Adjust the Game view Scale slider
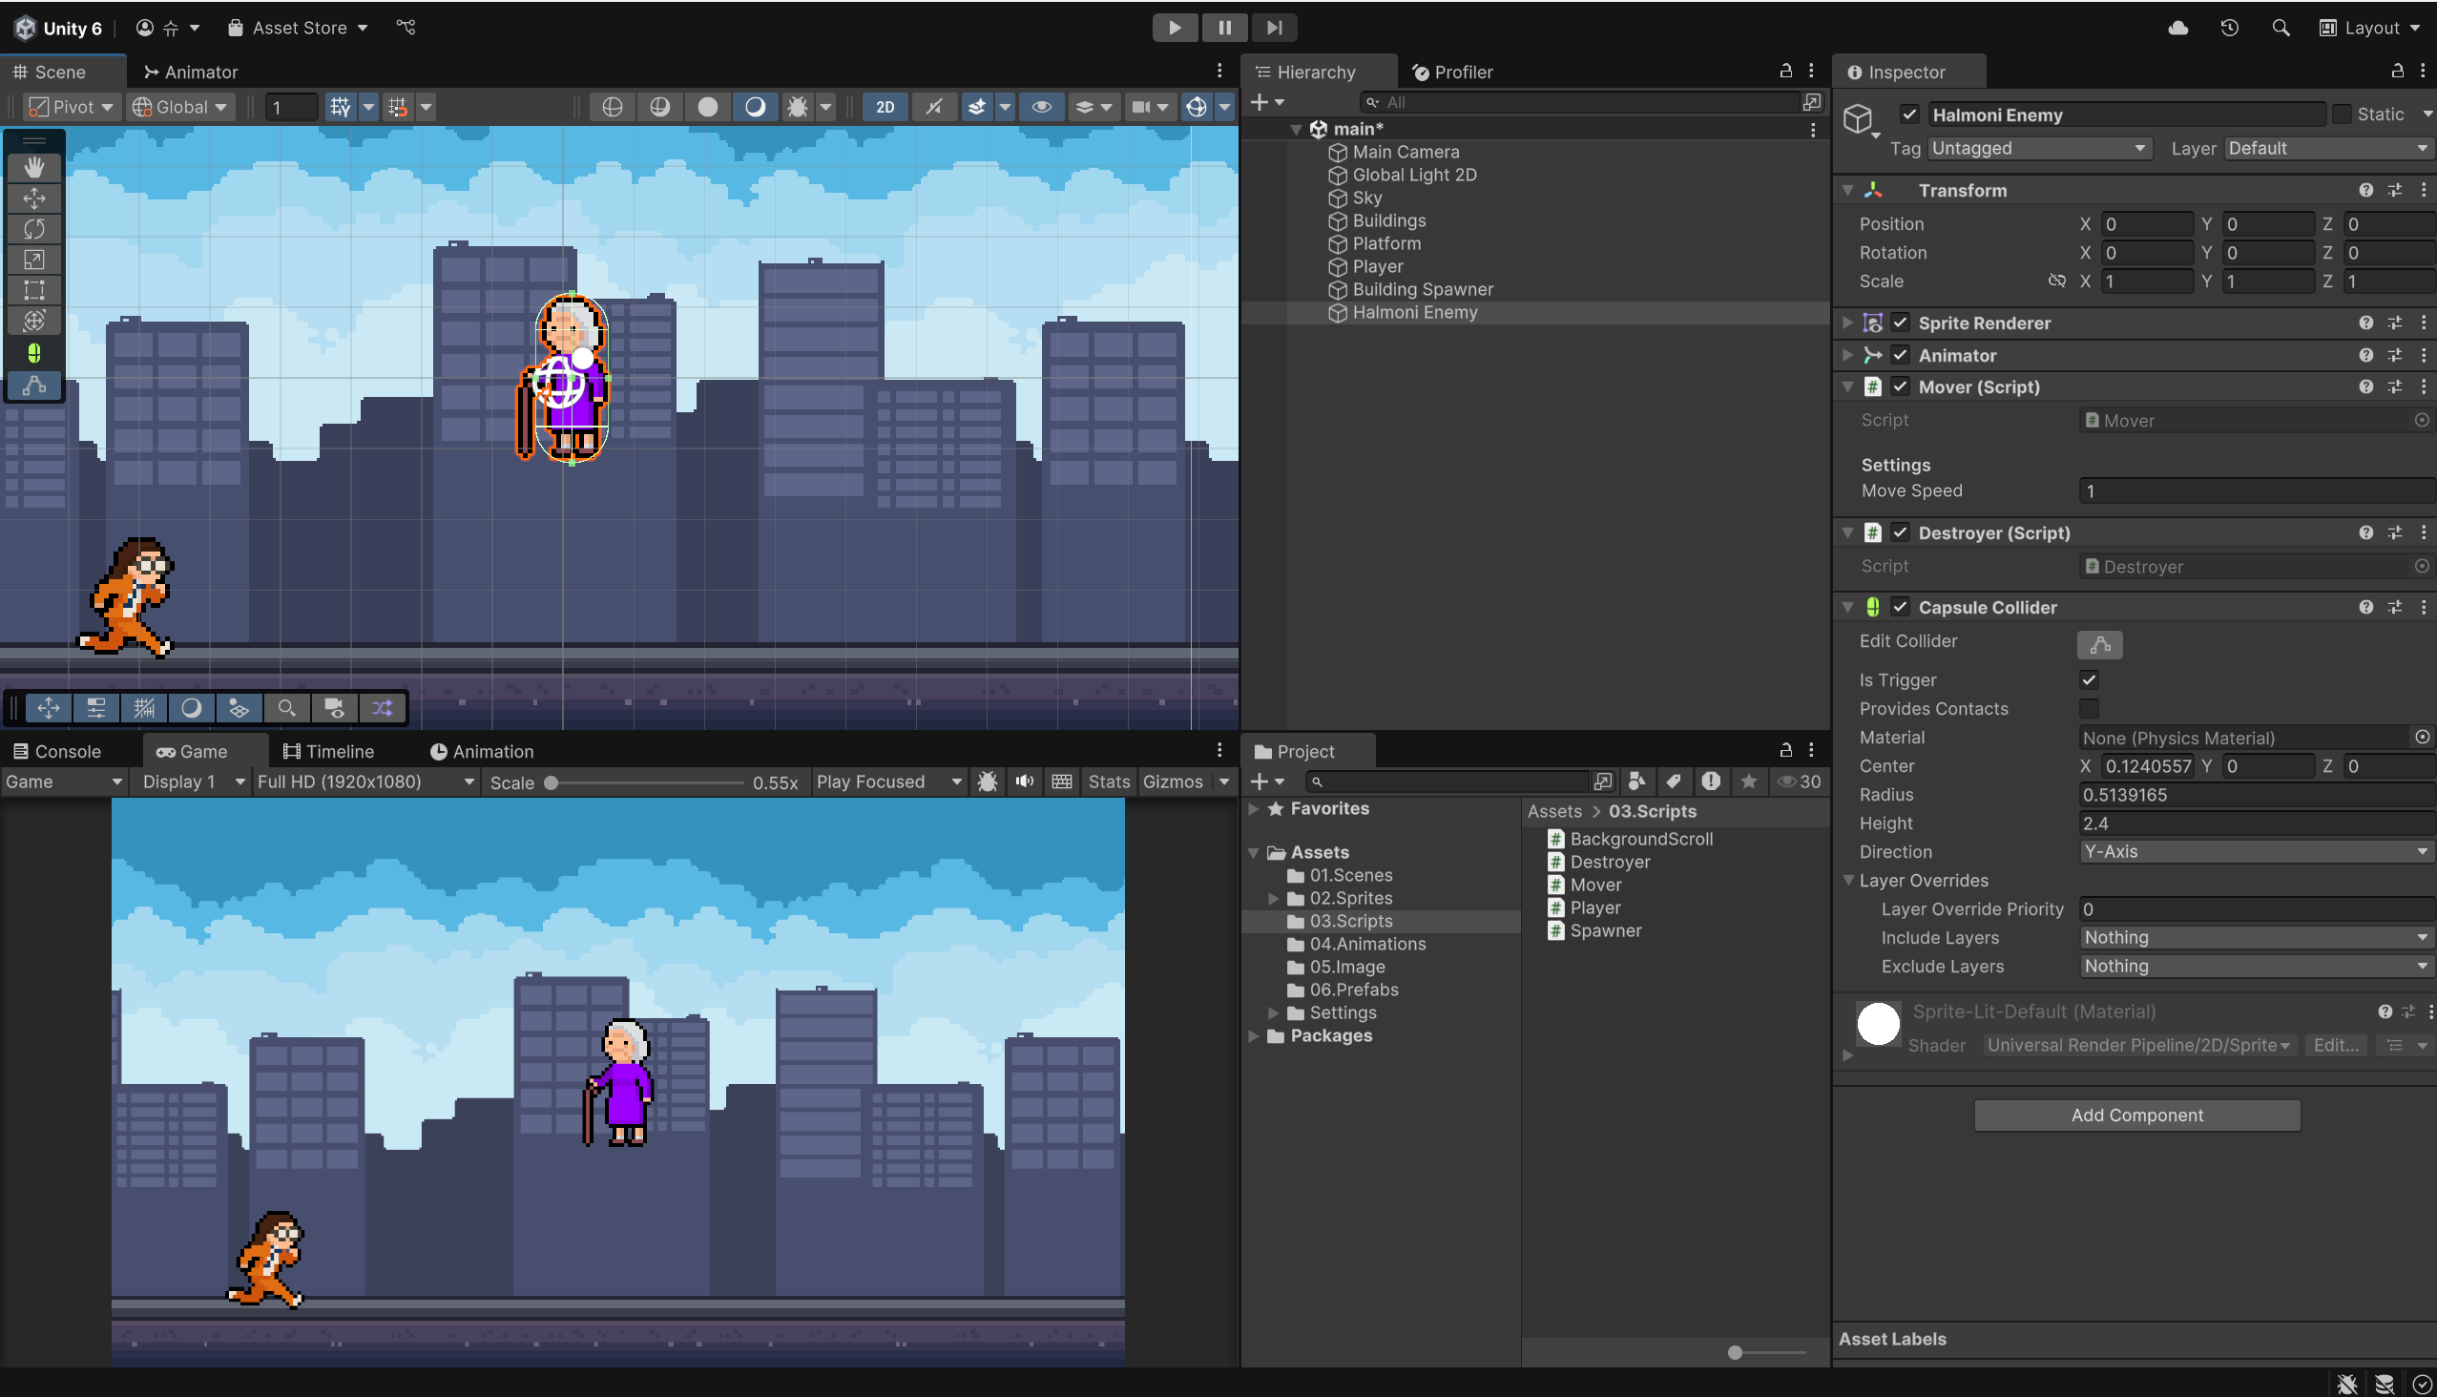2437x1397 pixels. coord(552,782)
